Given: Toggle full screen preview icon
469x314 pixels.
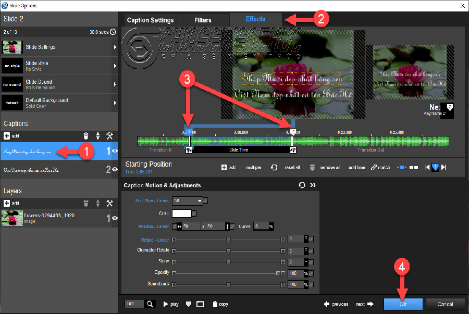Looking at the screenshot, I should (x=200, y=304).
